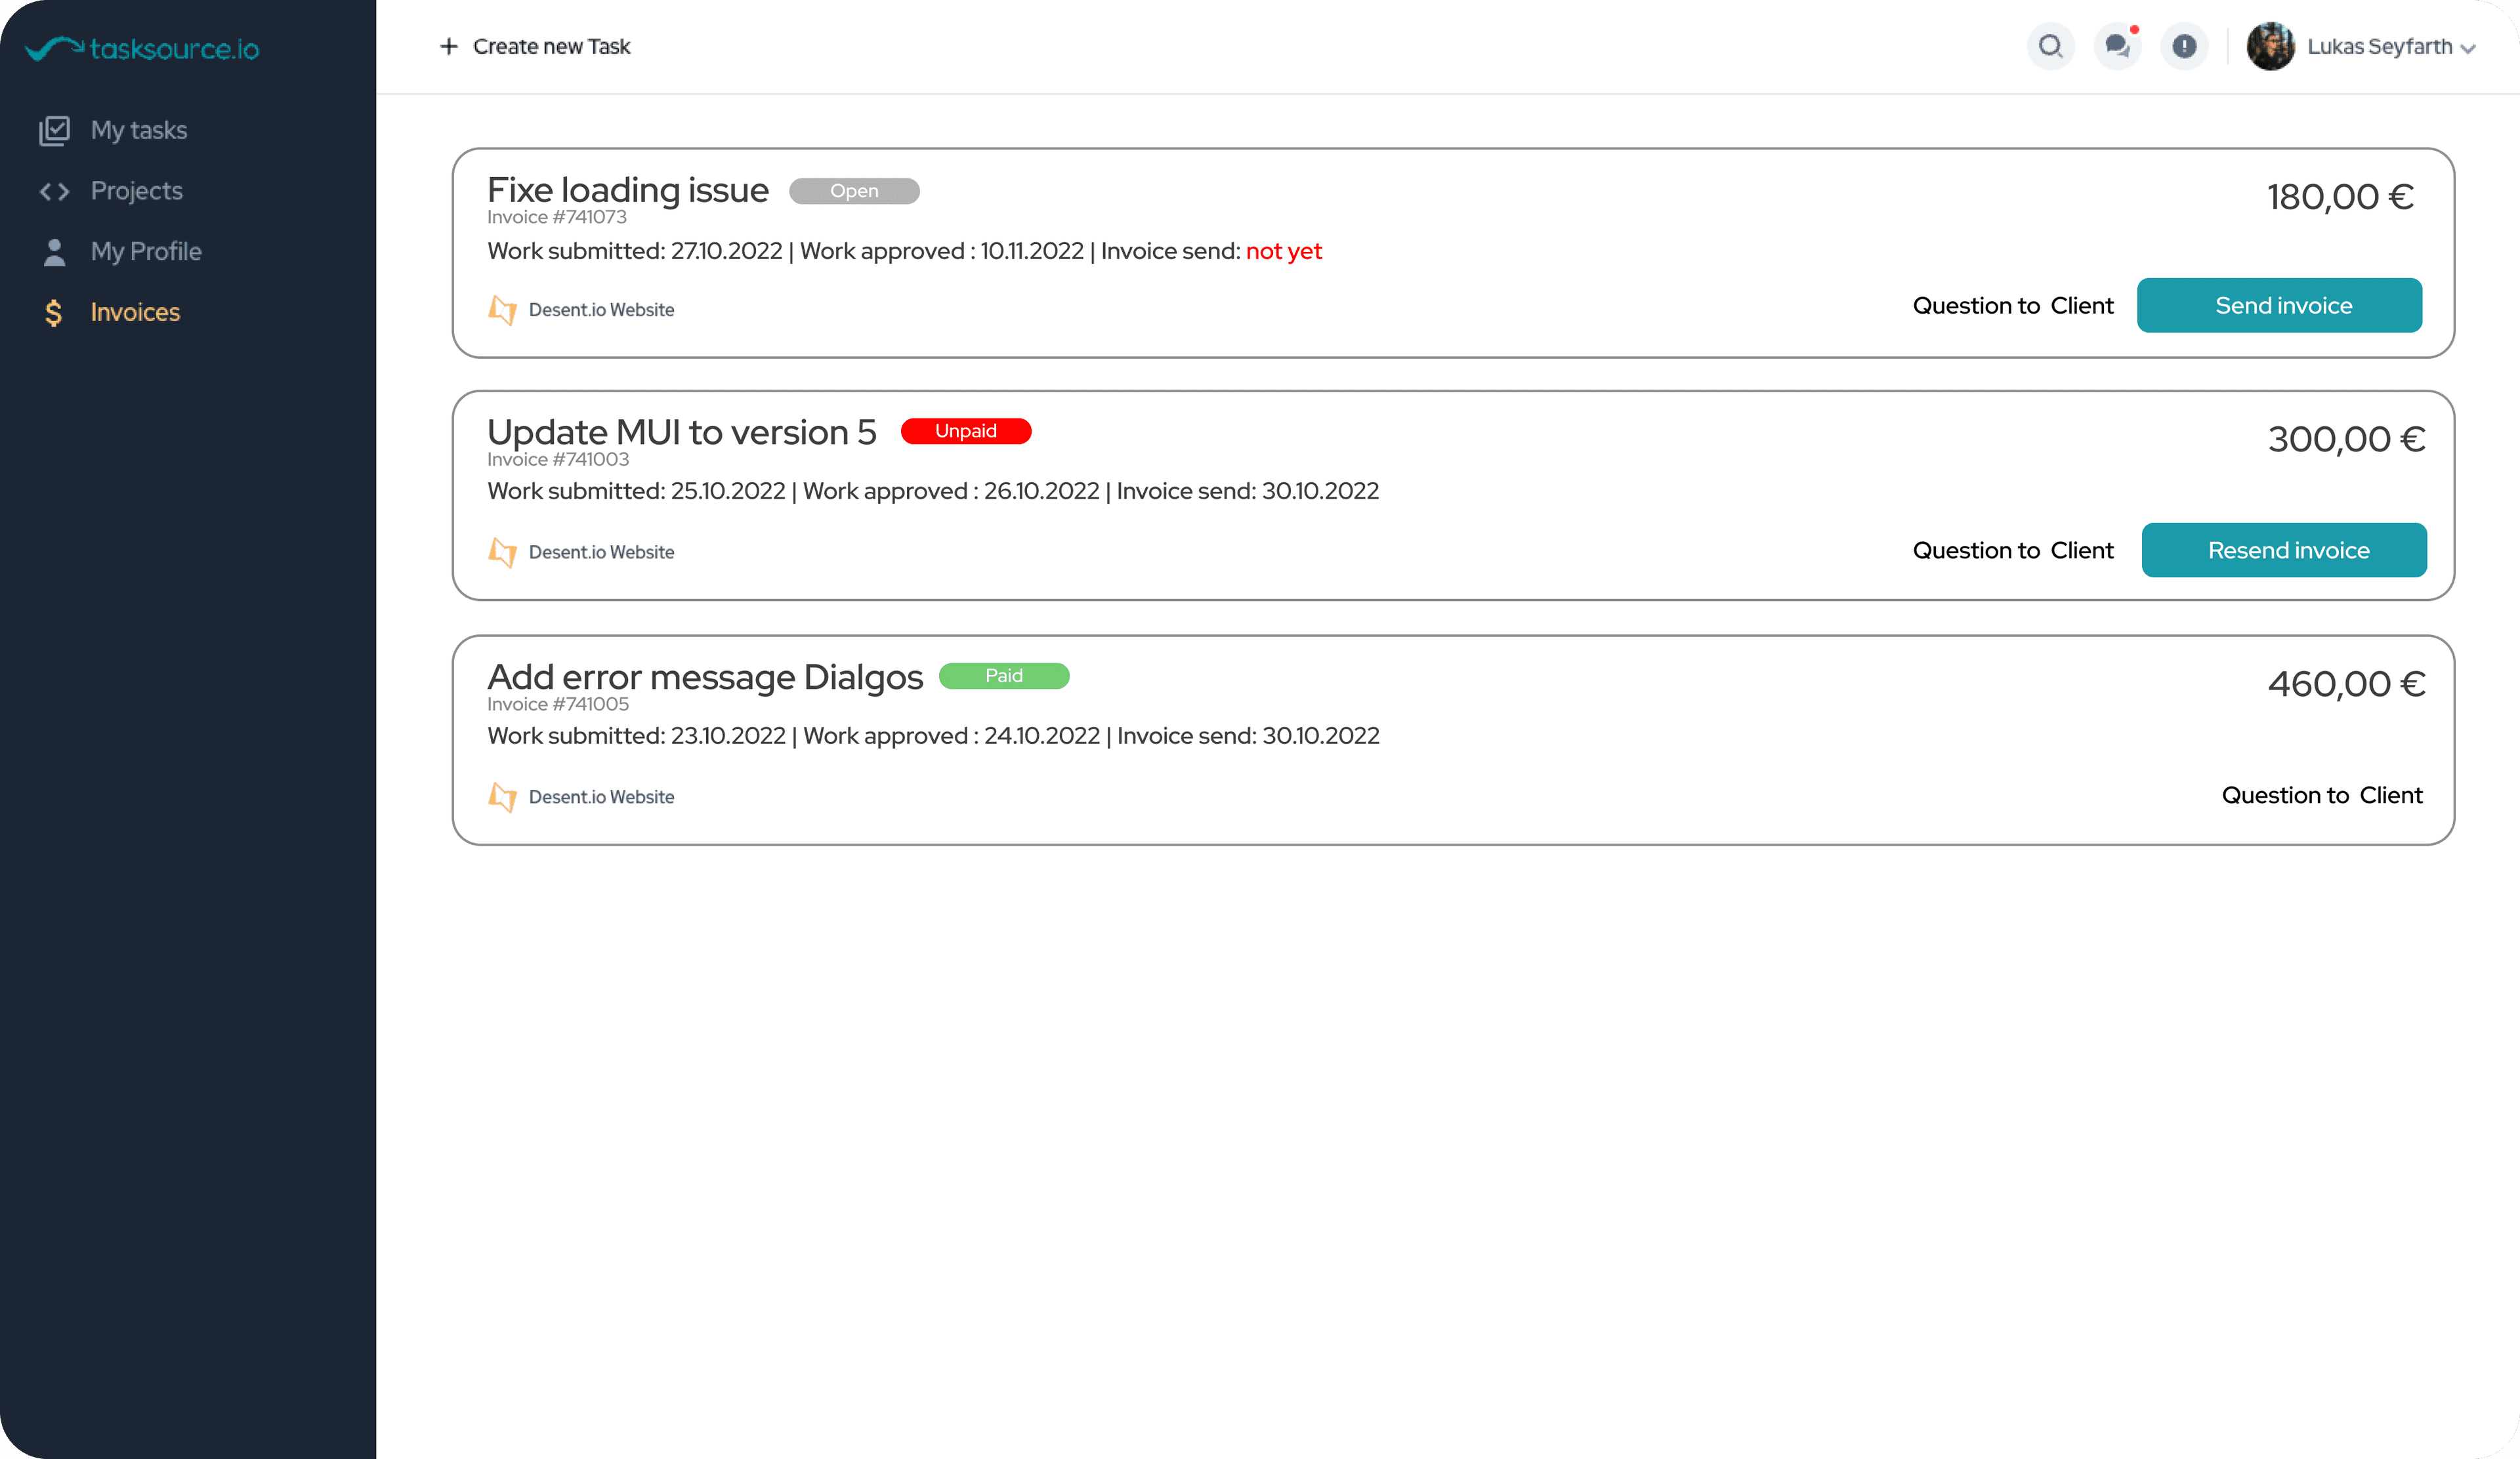The image size is (2520, 1459).
Task: Click Question to Client on paid invoice
Action: pos(2321,796)
